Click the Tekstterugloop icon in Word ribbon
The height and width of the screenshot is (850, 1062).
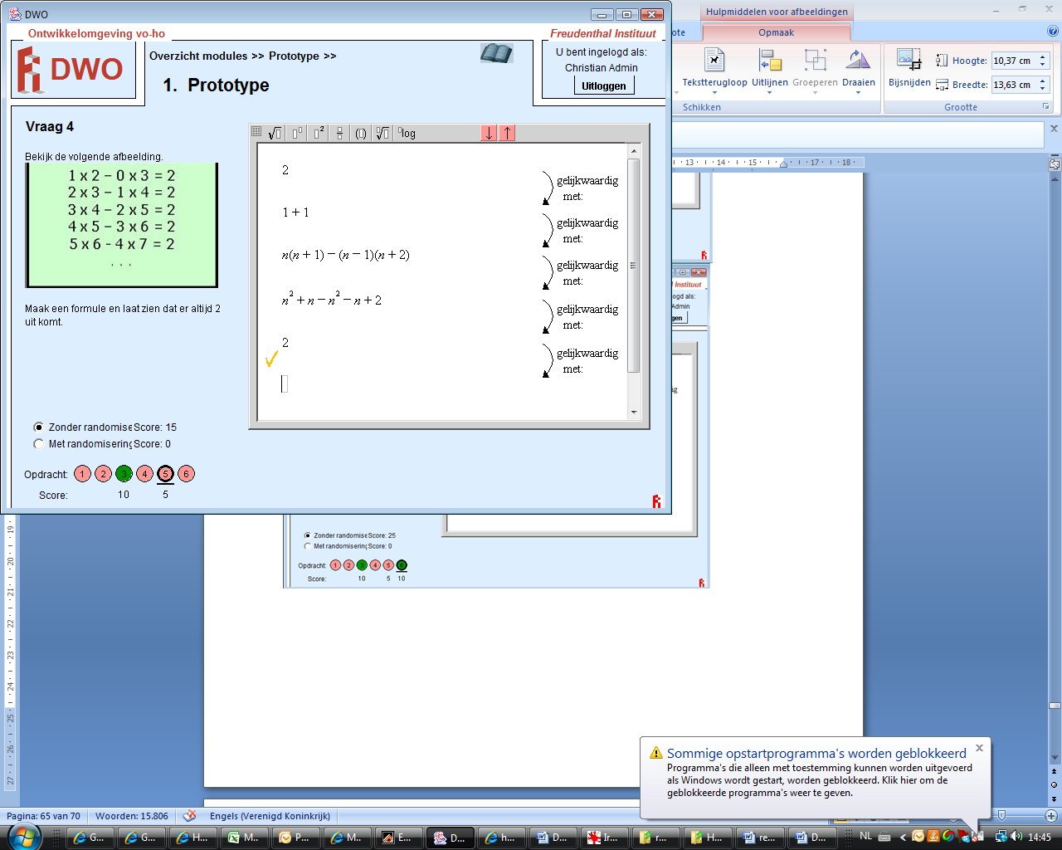tap(714, 60)
